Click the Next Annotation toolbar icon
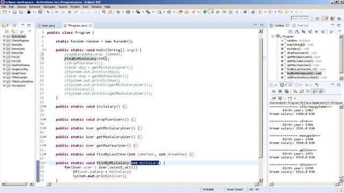The height and width of the screenshot is (193, 344). [260, 12]
